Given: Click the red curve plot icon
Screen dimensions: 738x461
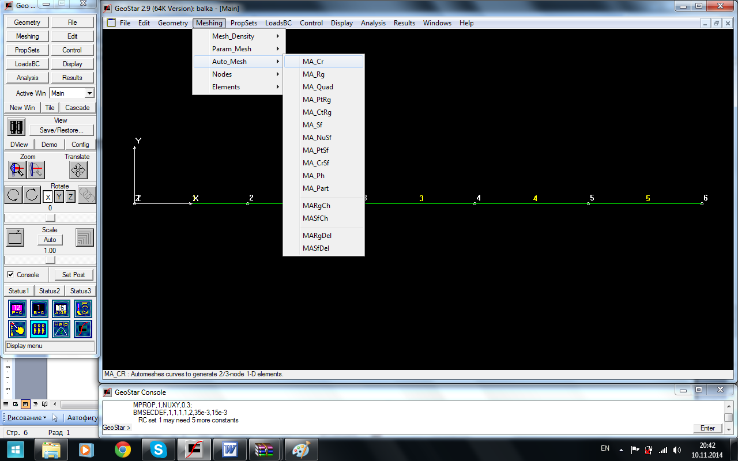Looking at the screenshot, I should 83,329.
